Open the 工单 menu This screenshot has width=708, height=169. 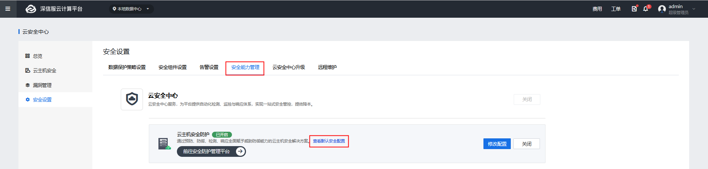coord(616,9)
